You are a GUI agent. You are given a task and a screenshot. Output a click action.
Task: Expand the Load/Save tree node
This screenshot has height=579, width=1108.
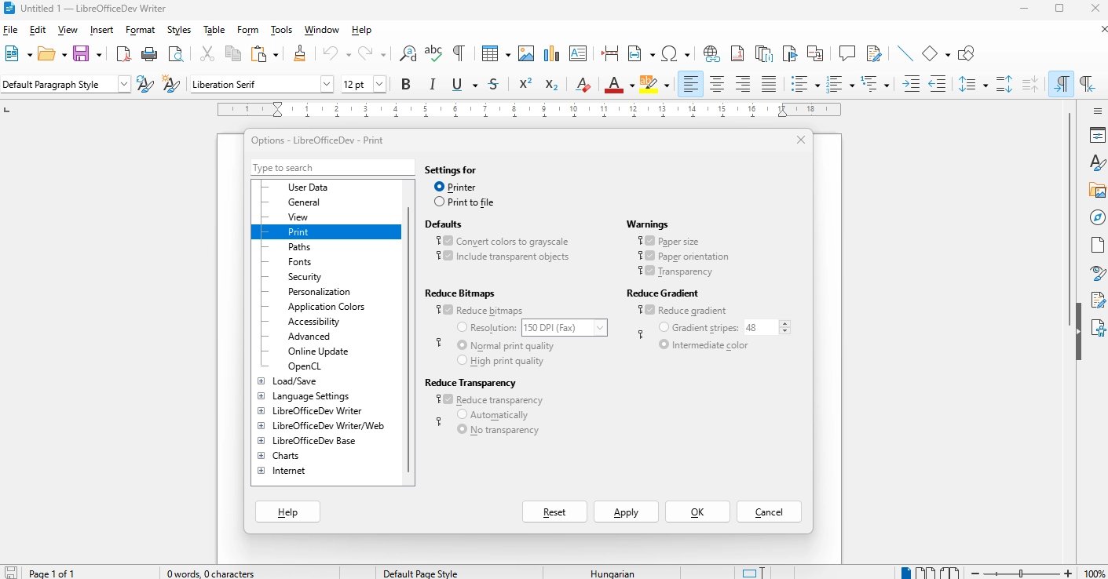[x=261, y=381]
